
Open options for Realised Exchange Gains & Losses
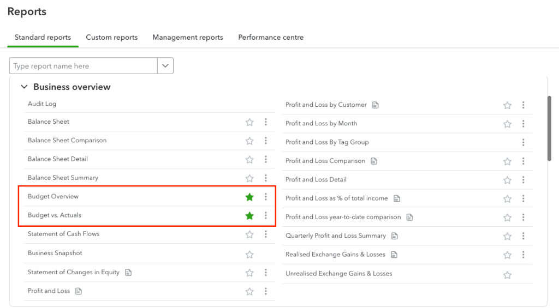tap(524, 255)
